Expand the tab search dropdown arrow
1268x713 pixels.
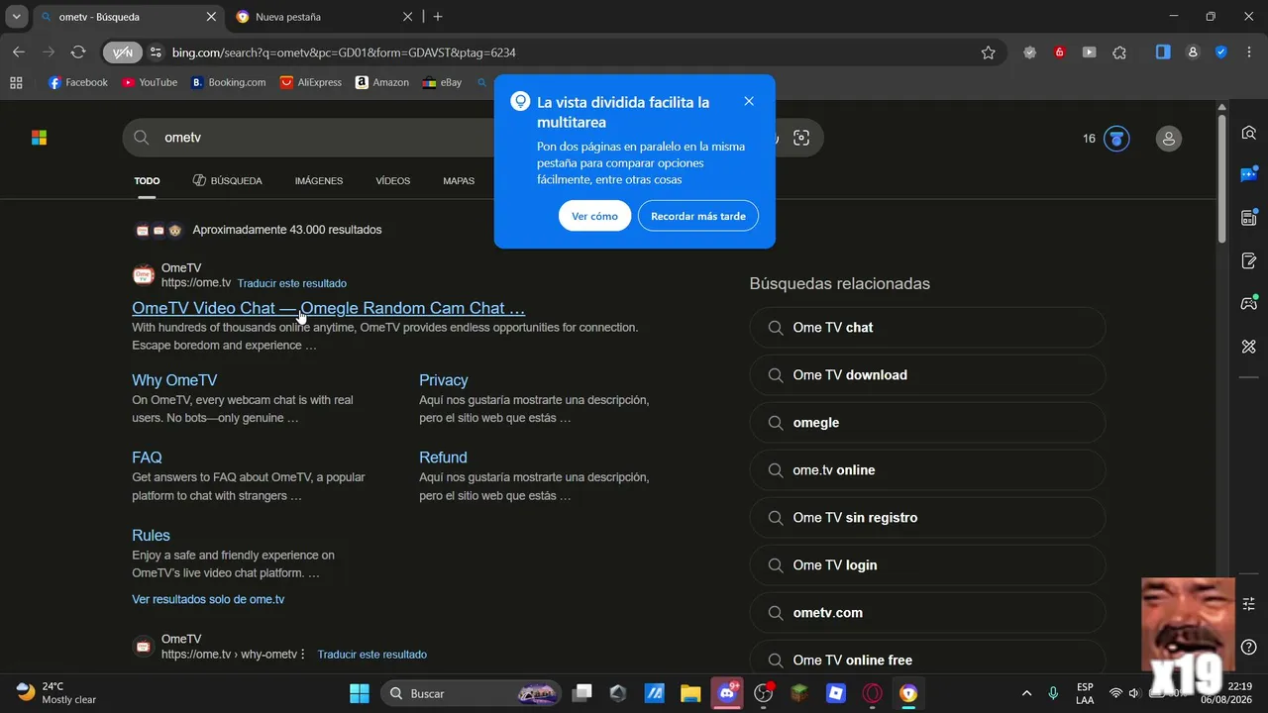point(16,17)
